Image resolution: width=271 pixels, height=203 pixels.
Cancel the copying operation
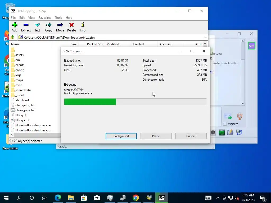coord(191,136)
